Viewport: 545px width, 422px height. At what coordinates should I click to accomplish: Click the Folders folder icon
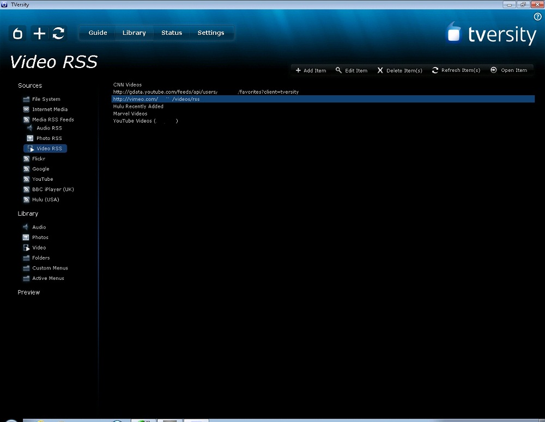[x=26, y=258]
